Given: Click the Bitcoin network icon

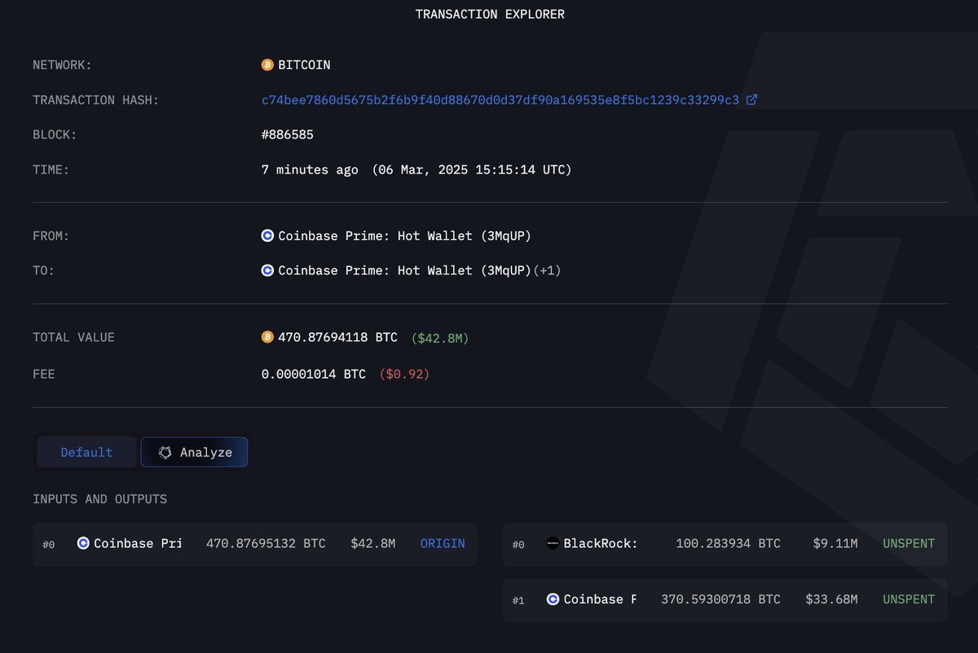Looking at the screenshot, I should pos(267,65).
